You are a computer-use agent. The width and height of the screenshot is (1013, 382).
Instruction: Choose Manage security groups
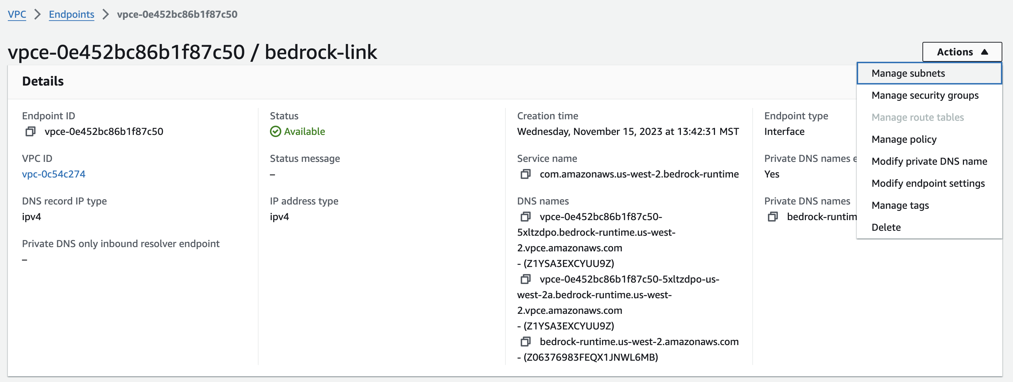925,95
